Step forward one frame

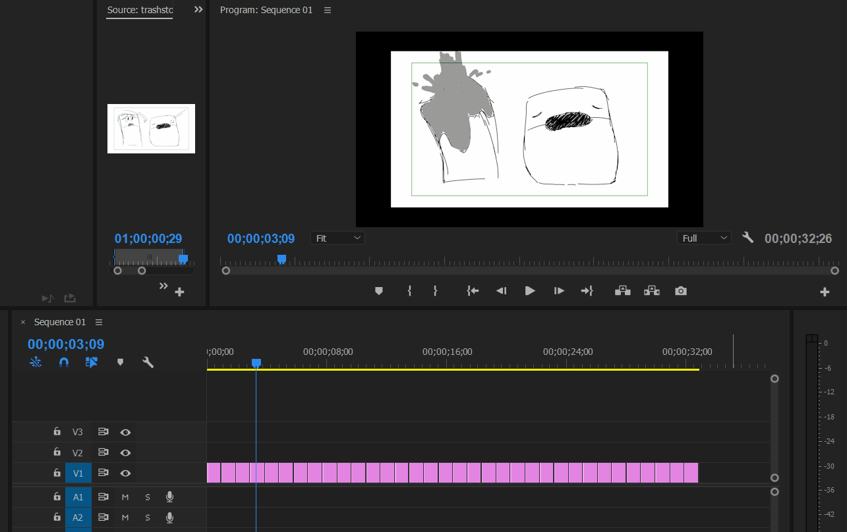559,291
